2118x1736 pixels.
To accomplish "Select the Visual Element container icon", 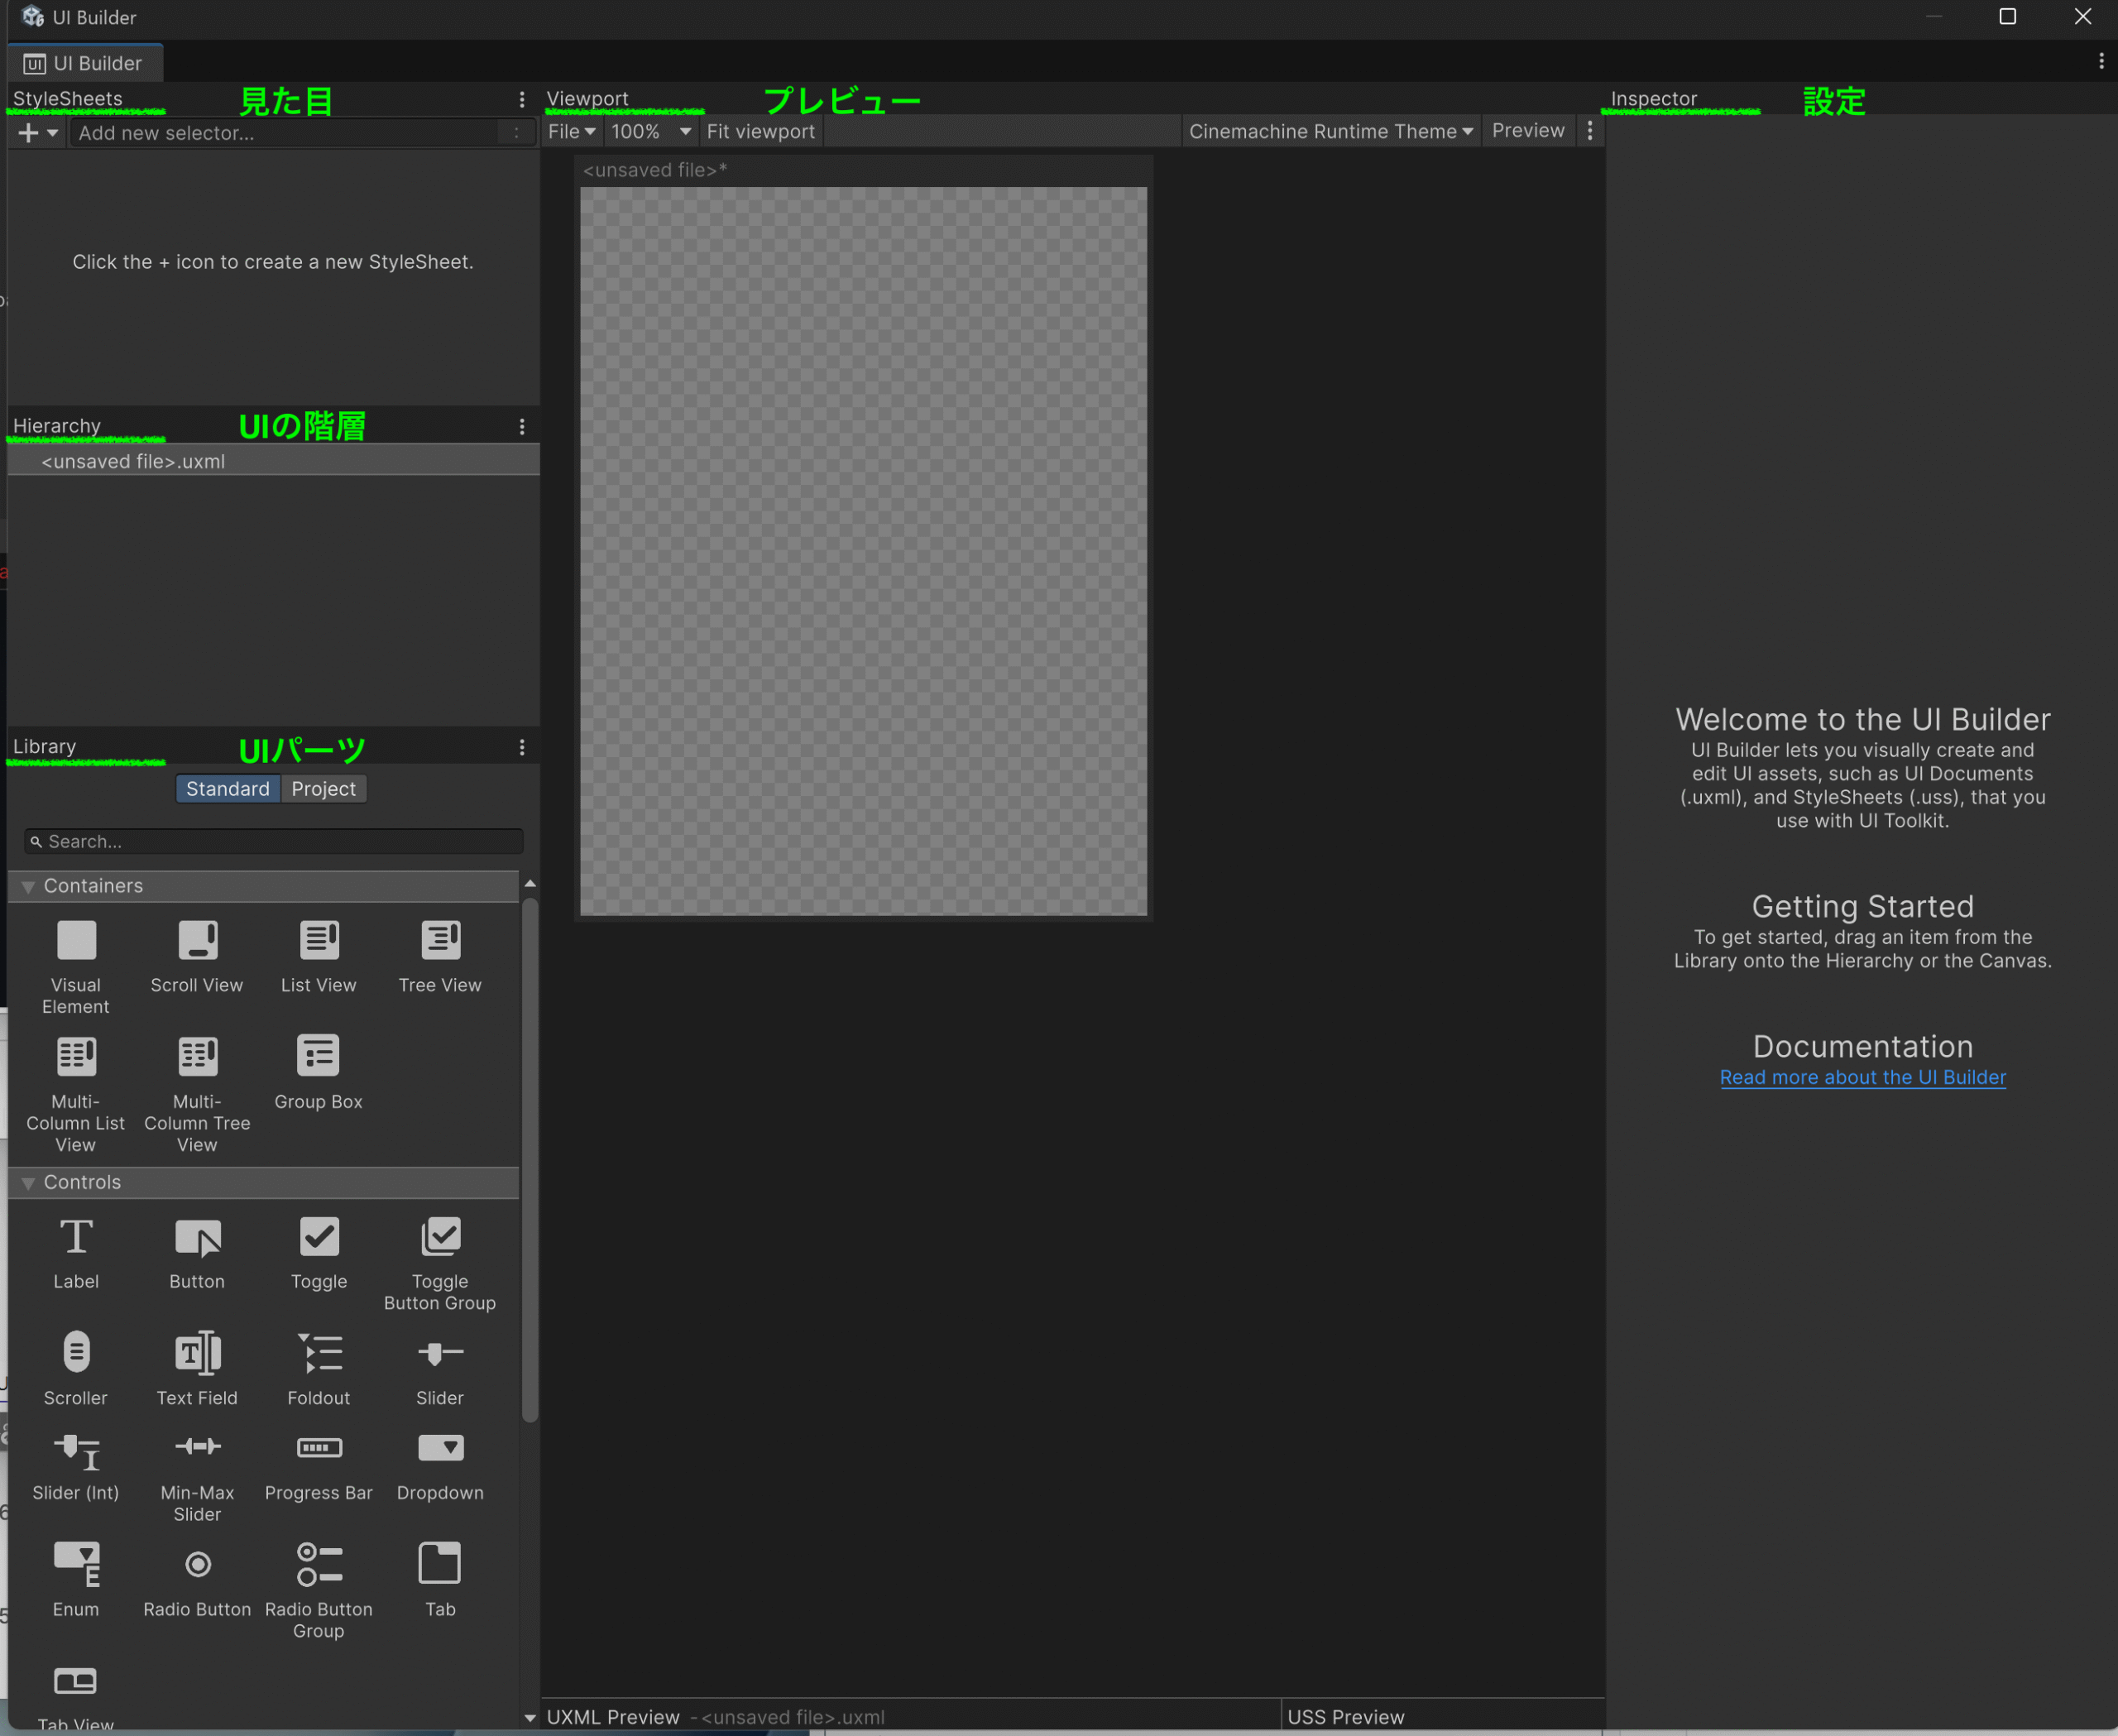I will pyautogui.click(x=76, y=941).
